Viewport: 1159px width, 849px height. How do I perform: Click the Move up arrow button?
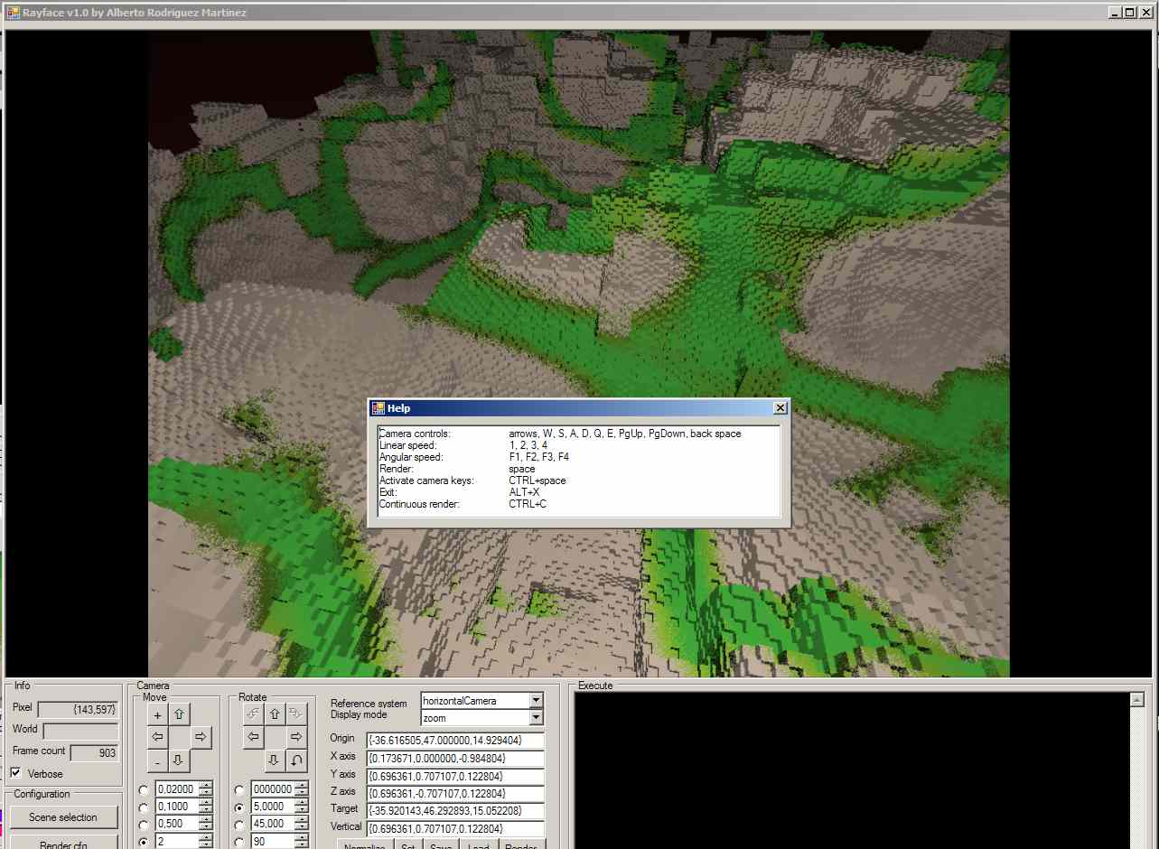point(179,714)
